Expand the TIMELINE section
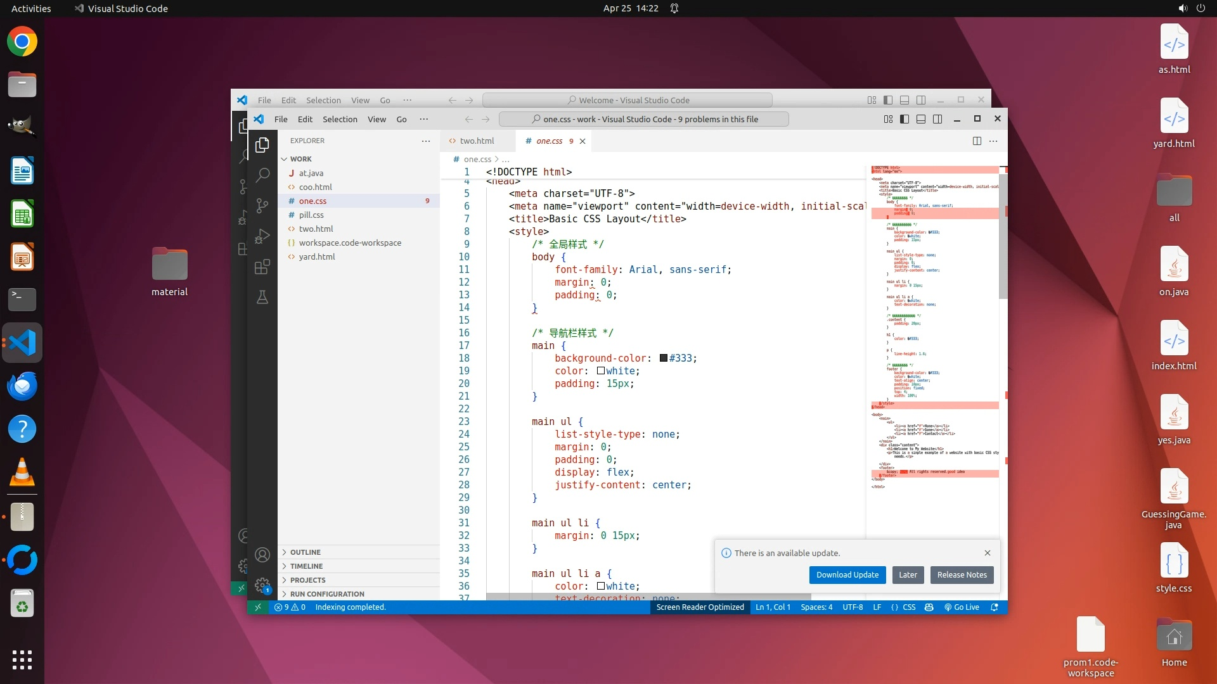The width and height of the screenshot is (1217, 684). click(x=307, y=566)
